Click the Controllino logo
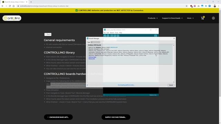The height and width of the screenshot is (124, 221). pyautogui.click(x=12, y=18)
